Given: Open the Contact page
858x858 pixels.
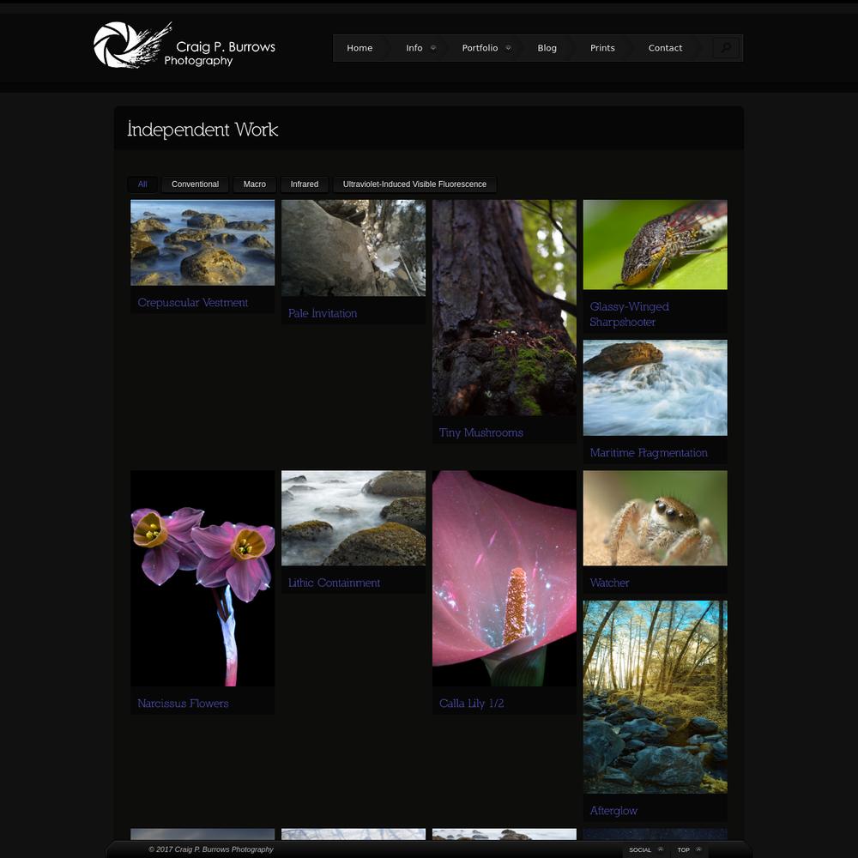Looking at the screenshot, I should point(665,48).
